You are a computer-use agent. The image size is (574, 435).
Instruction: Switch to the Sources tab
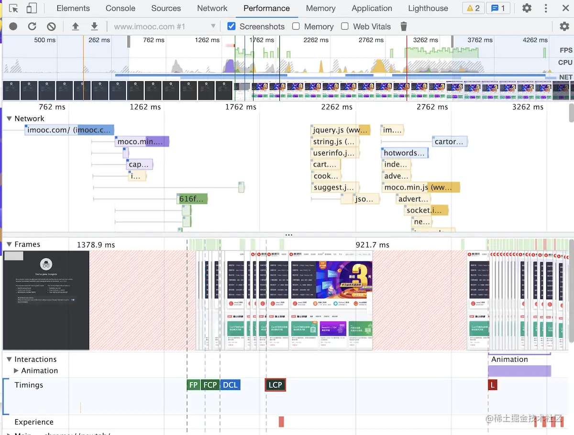tap(166, 8)
